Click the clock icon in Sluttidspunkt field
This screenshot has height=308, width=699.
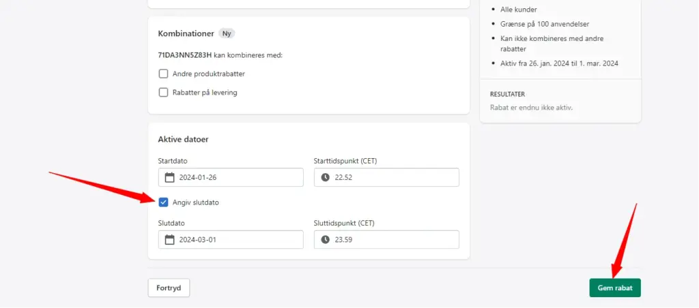tap(326, 240)
